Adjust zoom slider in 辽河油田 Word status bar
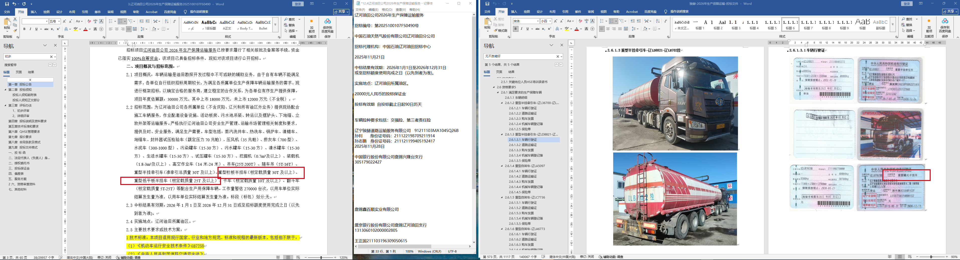 (x=321, y=257)
